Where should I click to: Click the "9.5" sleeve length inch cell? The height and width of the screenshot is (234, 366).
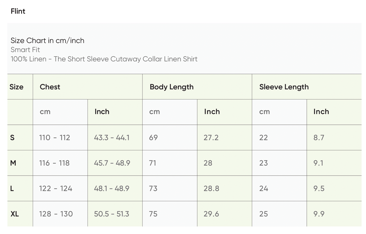pos(319,188)
